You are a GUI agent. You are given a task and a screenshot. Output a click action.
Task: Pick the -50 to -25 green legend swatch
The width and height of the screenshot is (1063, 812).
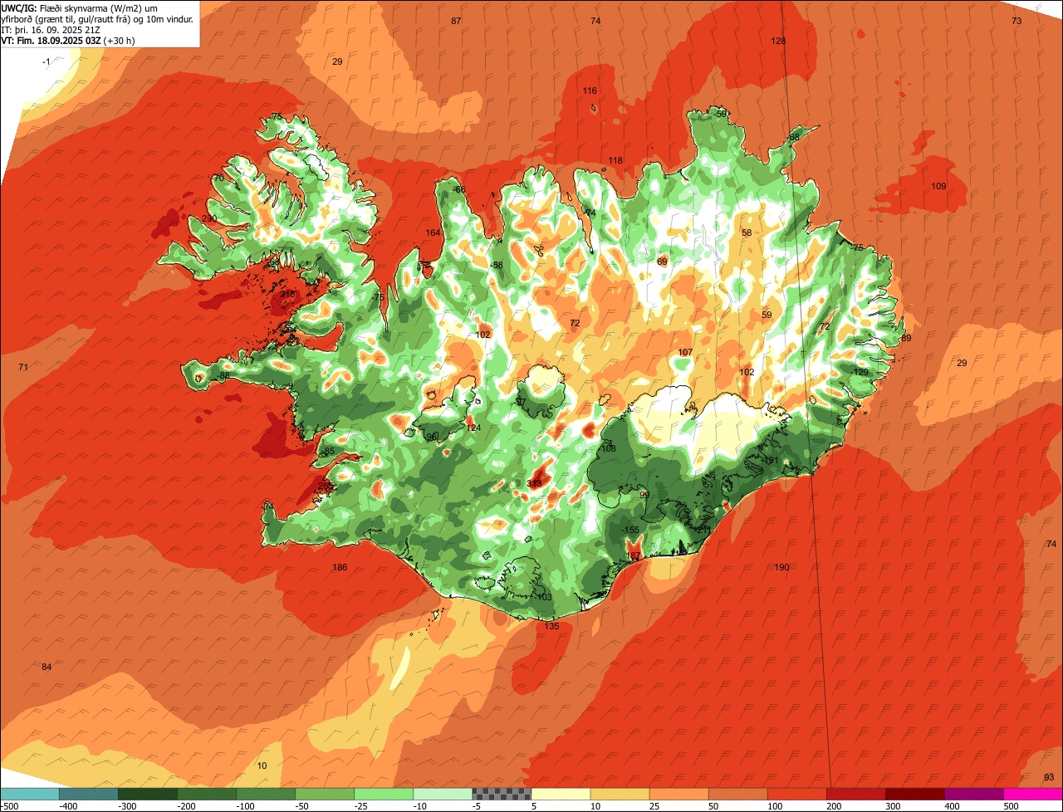click(325, 794)
